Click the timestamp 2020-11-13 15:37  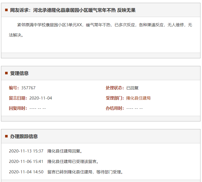pyautogui.click(x=26, y=151)
